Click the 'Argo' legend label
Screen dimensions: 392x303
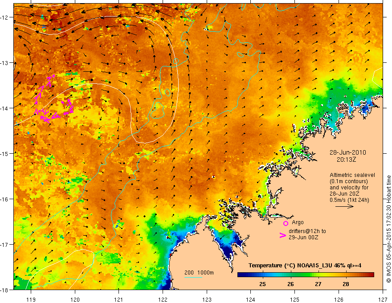(298, 222)
